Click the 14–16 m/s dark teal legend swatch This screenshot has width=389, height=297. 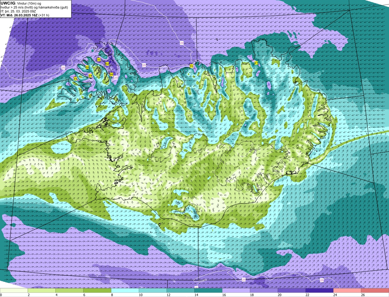208,290
